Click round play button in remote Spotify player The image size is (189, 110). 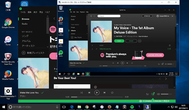123,63
